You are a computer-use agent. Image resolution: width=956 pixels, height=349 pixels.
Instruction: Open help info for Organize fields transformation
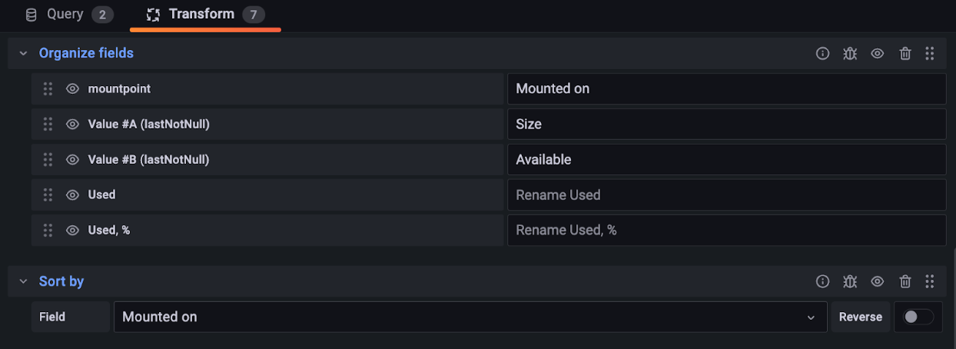tap(822, 53)
